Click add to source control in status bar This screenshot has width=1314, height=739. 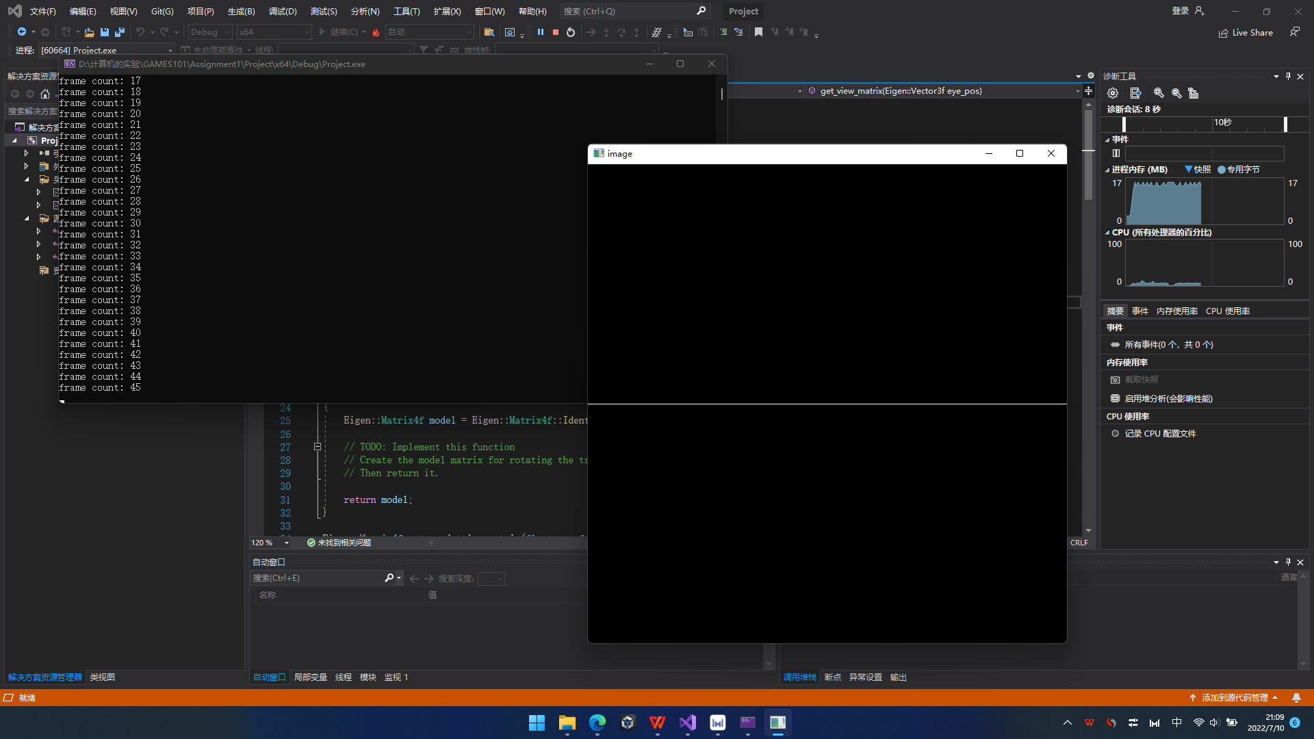(x=1234, y=698)
